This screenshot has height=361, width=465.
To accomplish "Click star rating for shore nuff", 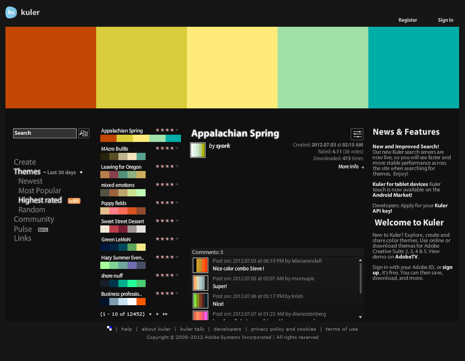I will pos(167,275).
